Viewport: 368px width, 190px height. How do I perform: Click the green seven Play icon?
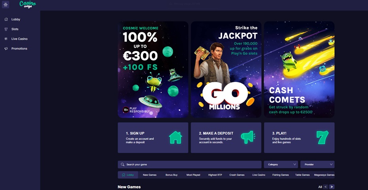click(x=322, y=137)
